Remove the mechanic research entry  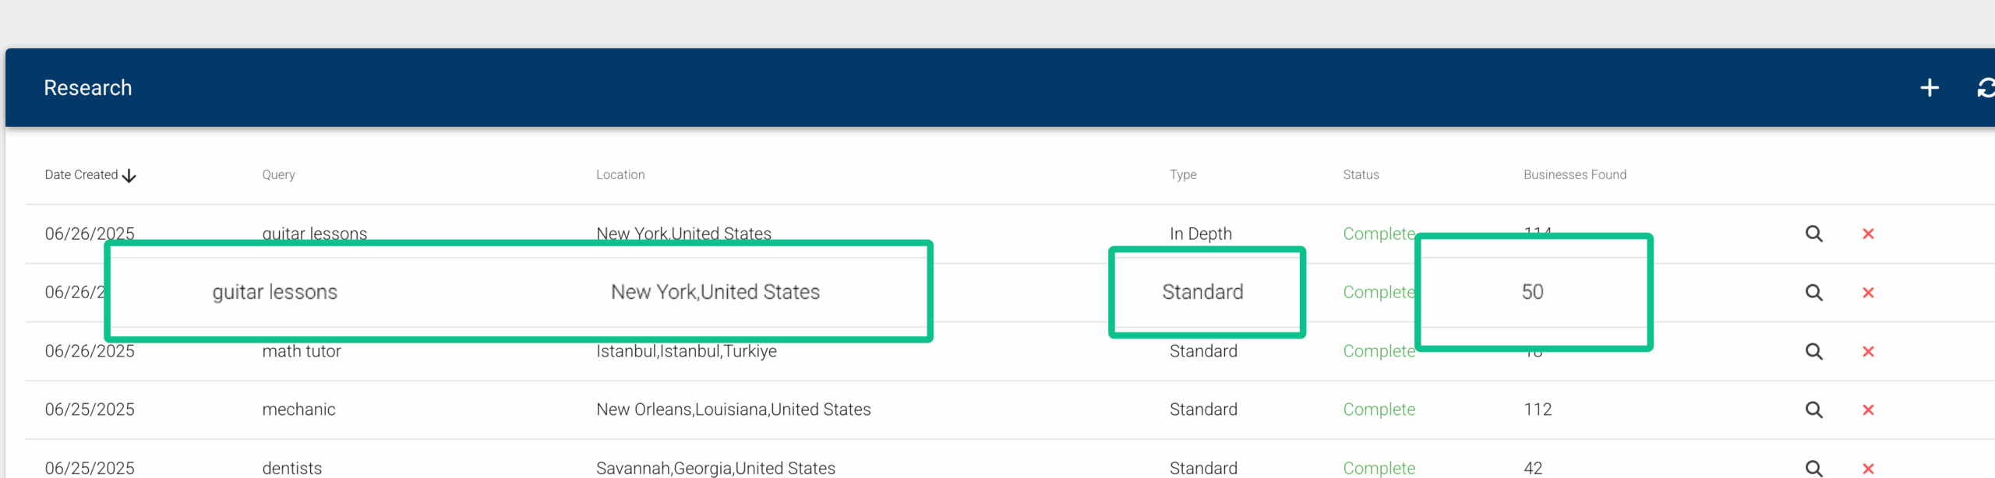pos(1868,409)
